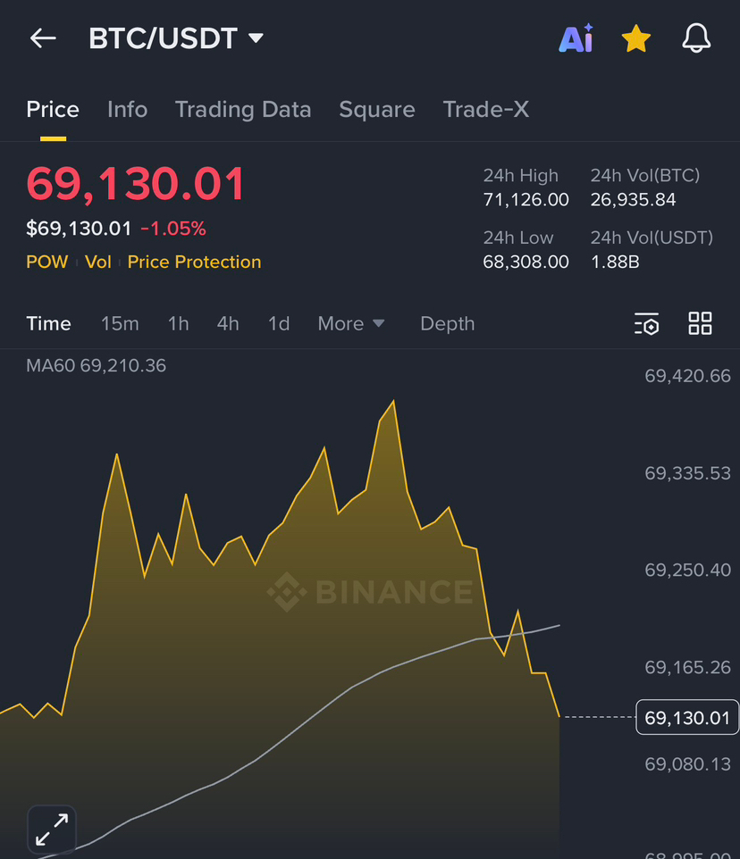Screen dimensions: 740x859
Task: Tap the POW tag link
Action: (46, 263)
